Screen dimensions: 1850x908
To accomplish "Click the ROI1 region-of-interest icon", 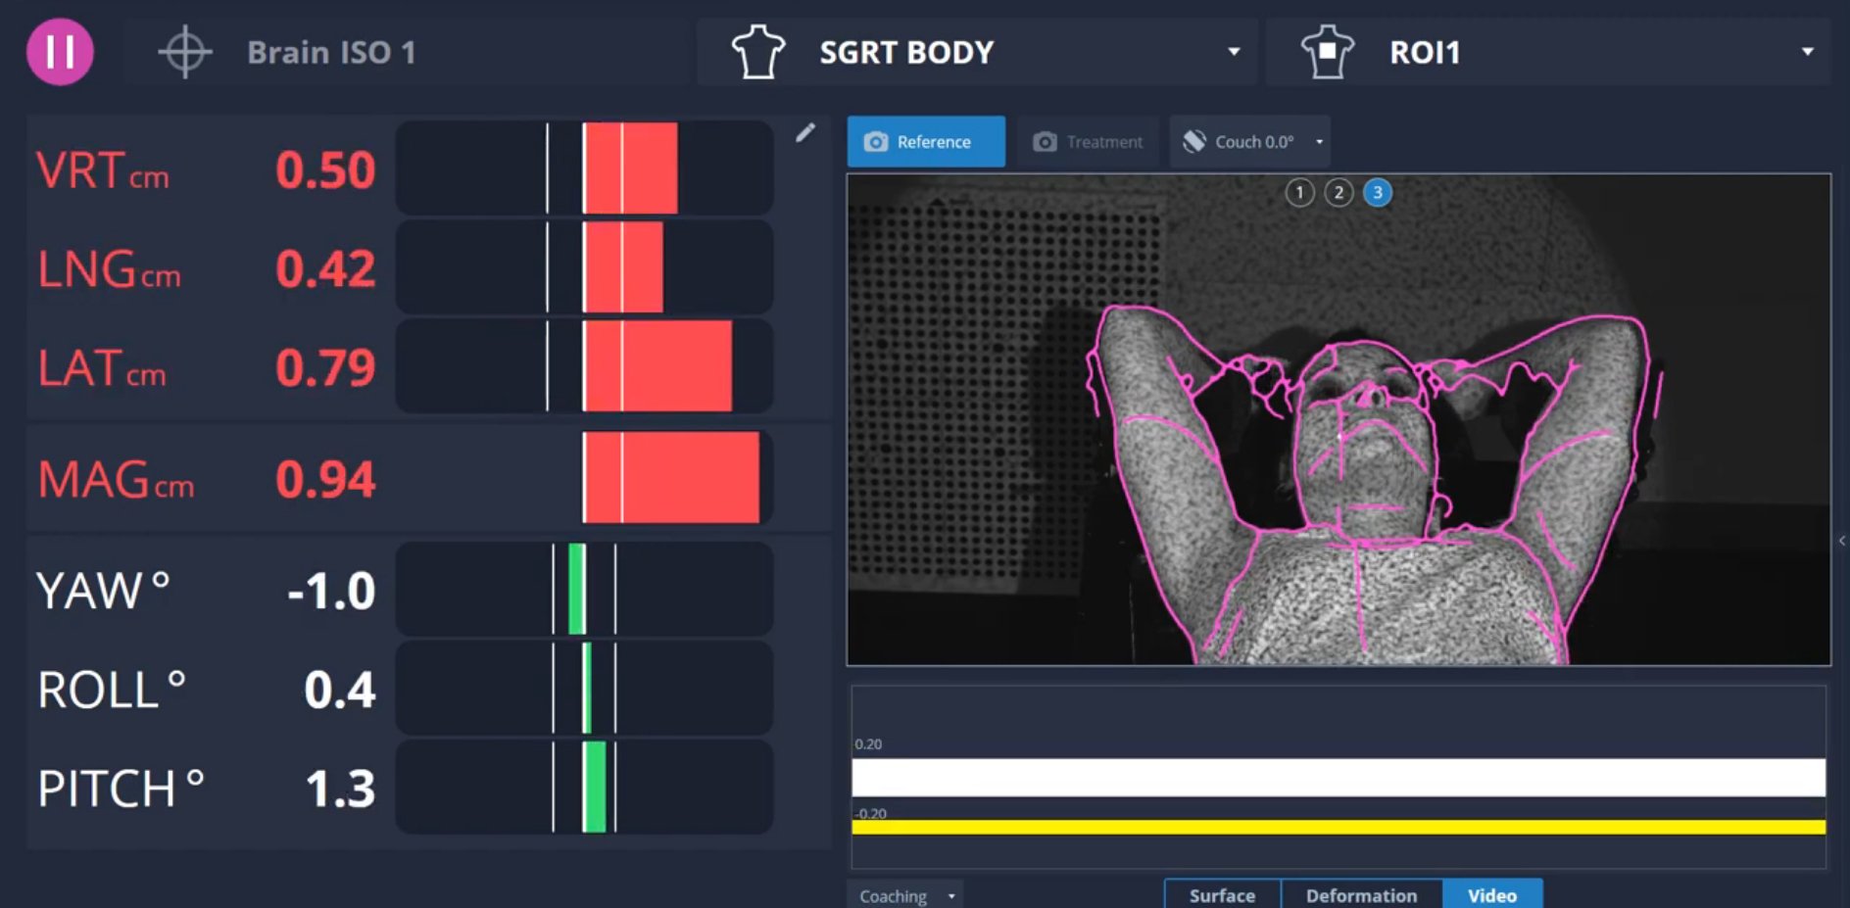I will pos(1327,52).
